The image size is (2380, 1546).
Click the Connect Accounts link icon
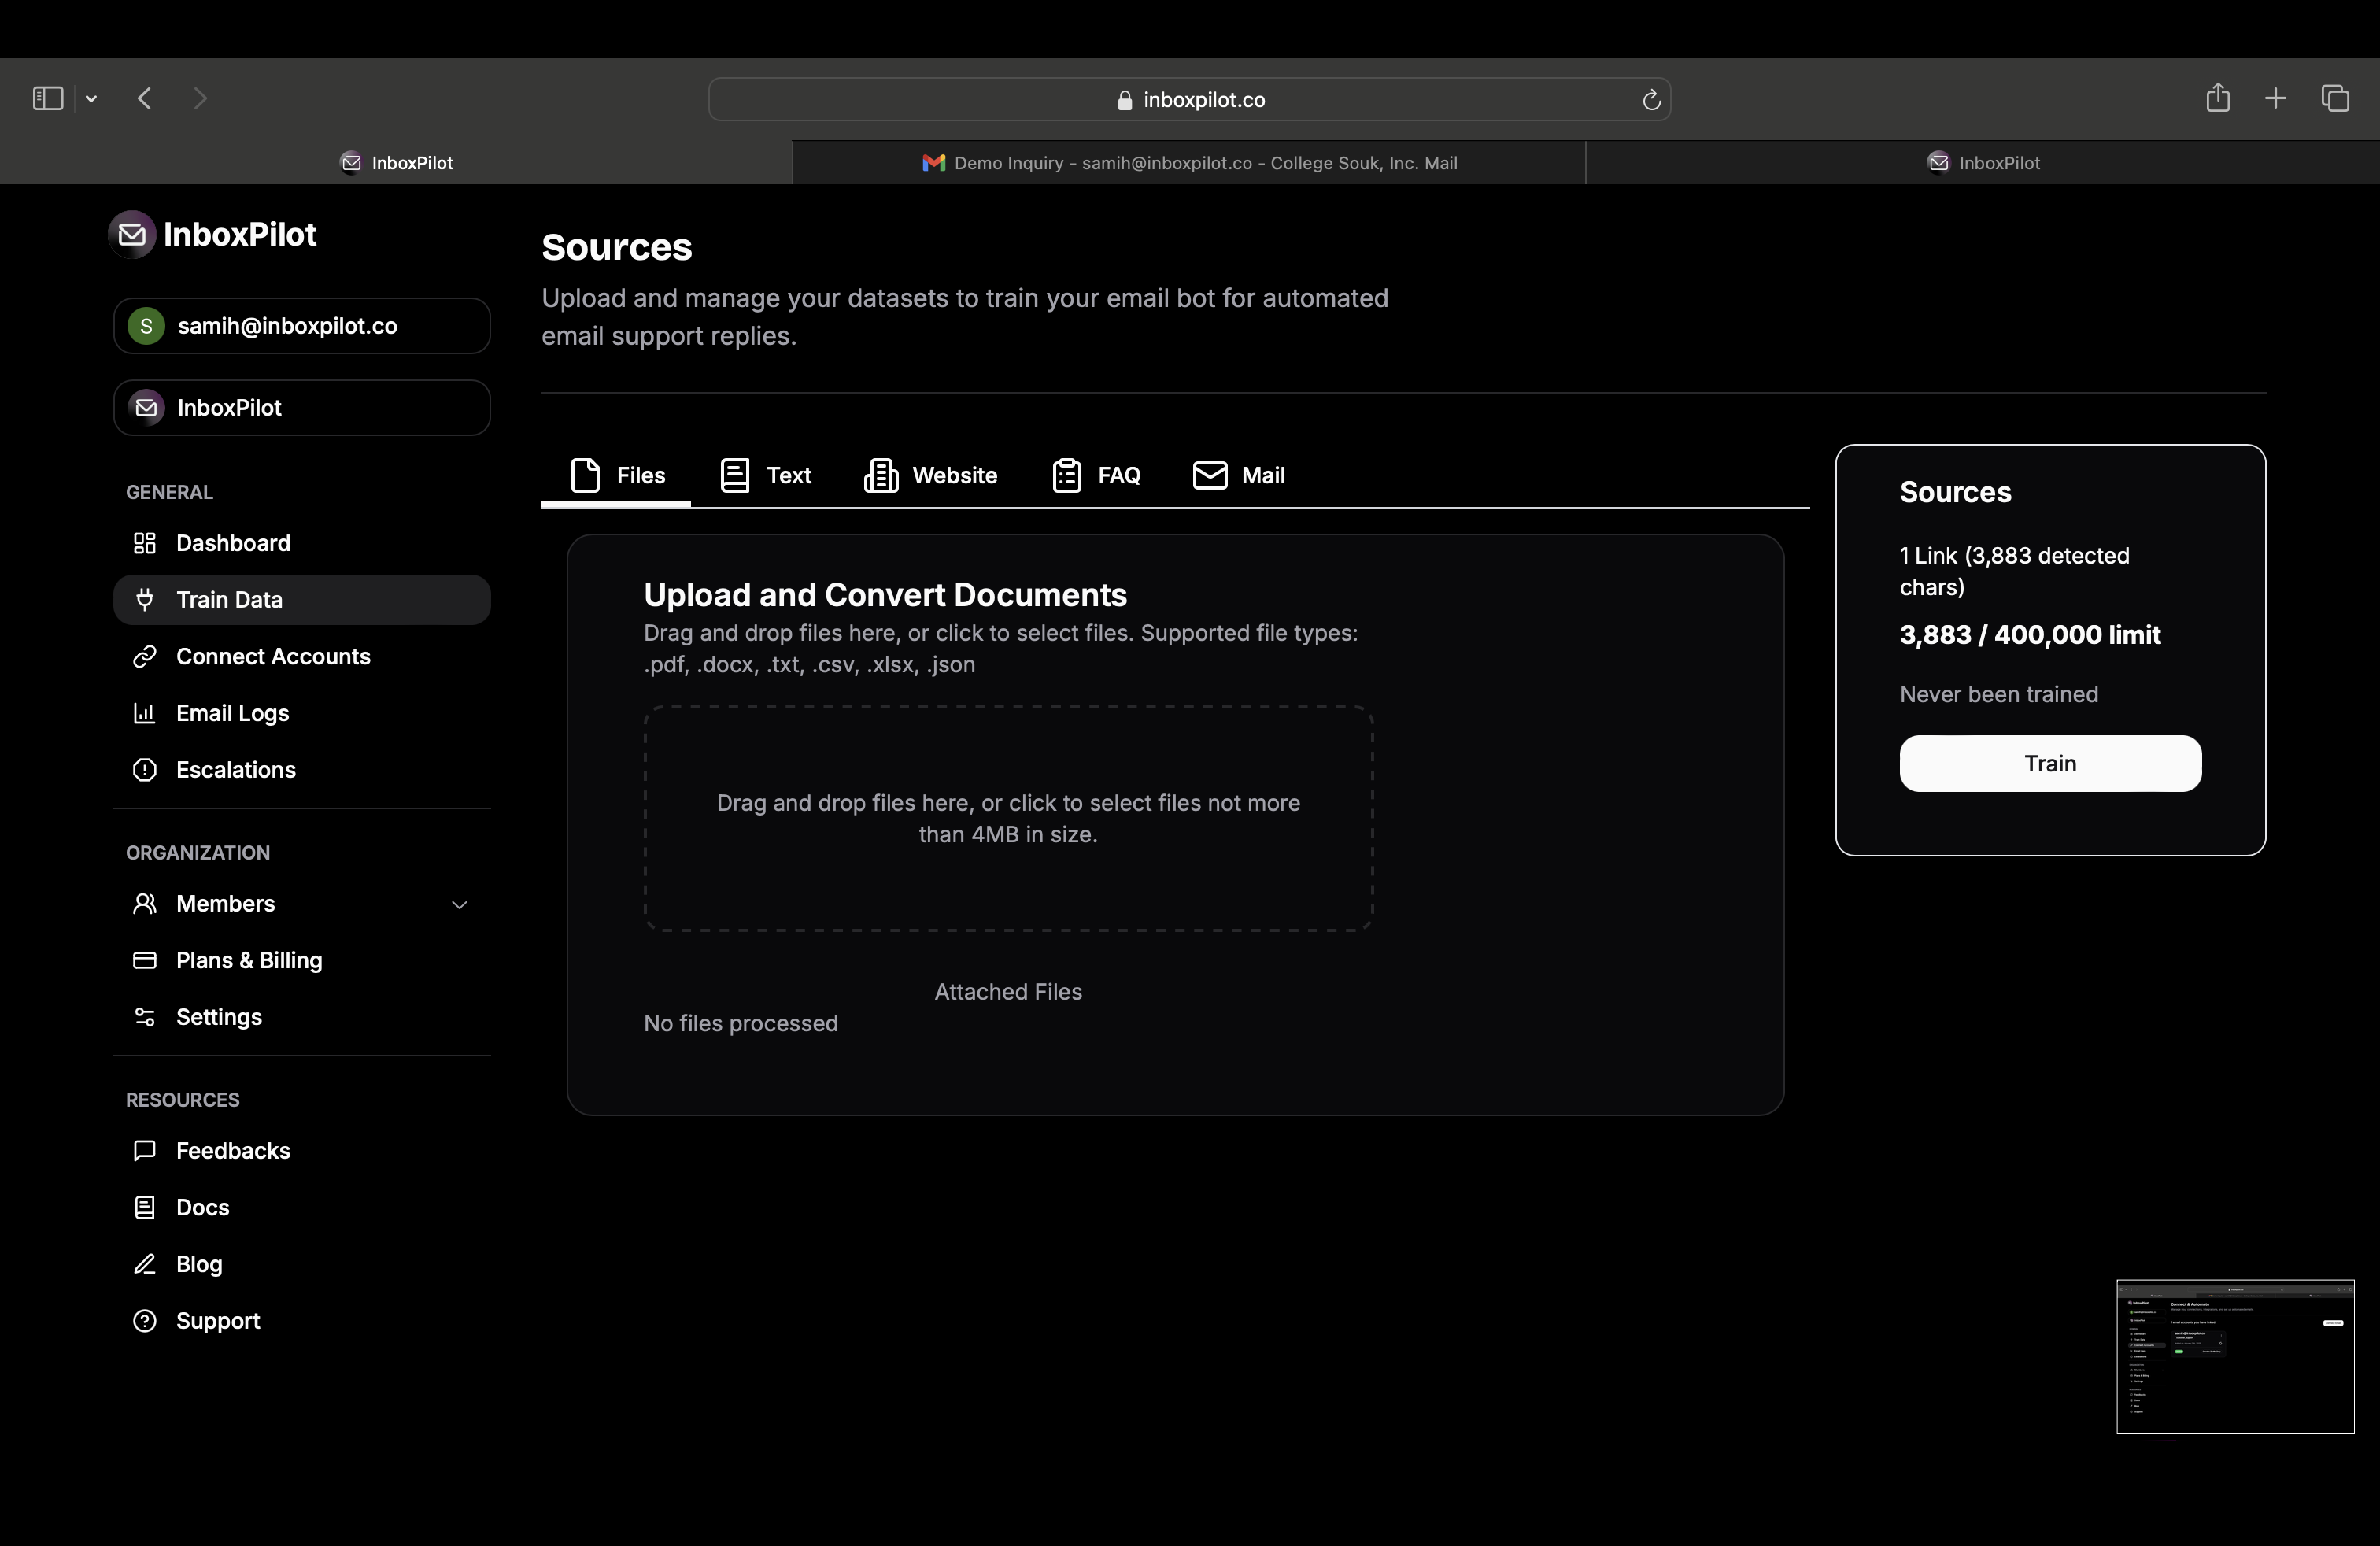[x=144, y=656]
